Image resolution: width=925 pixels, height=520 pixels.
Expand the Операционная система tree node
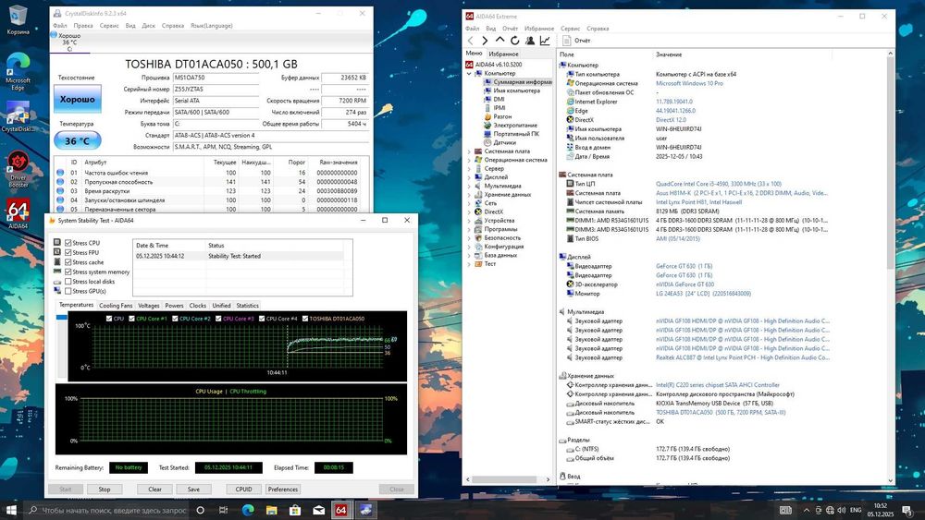[x=470, y=160]
